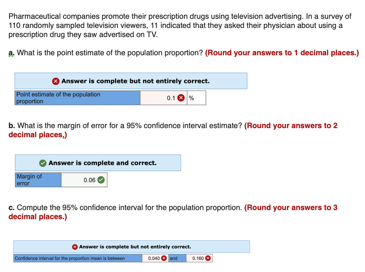365x272 pixels.
Task: Click the red X icon beside 0.040
Action: pyautogui.click(x=163, y=258)
